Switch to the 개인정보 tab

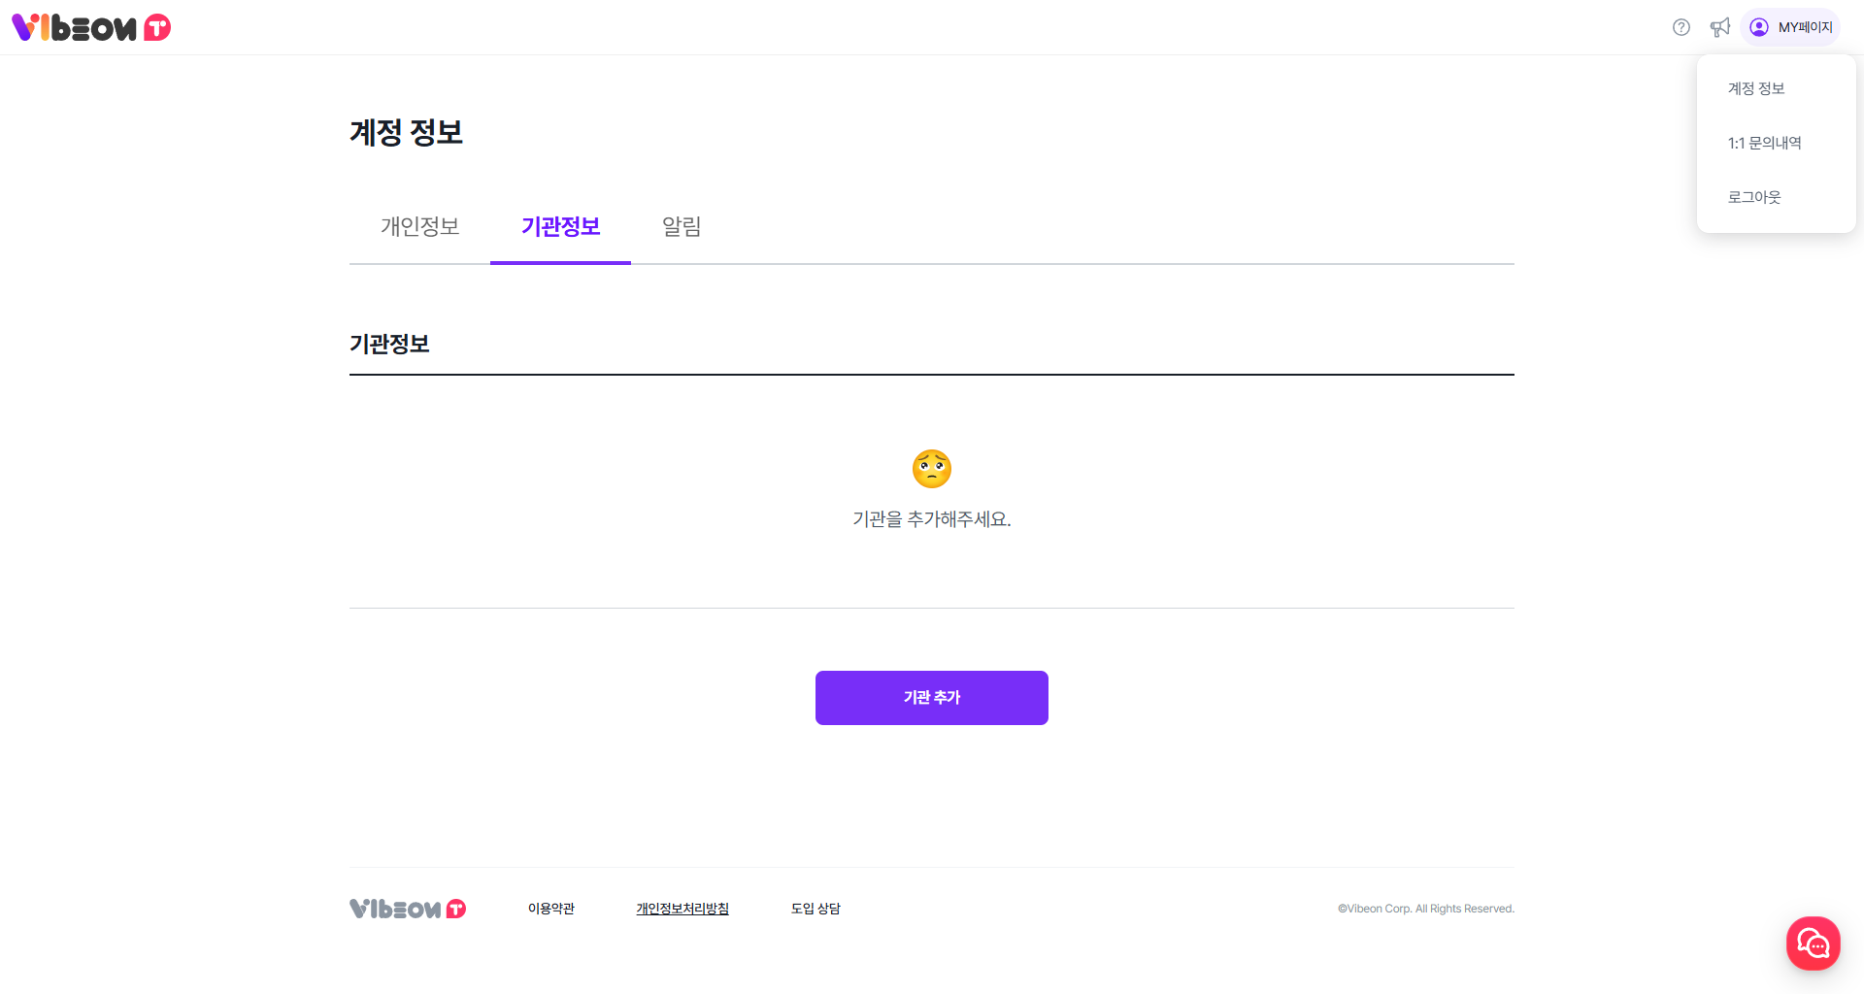pyautogui.click(x=419, y=226)
